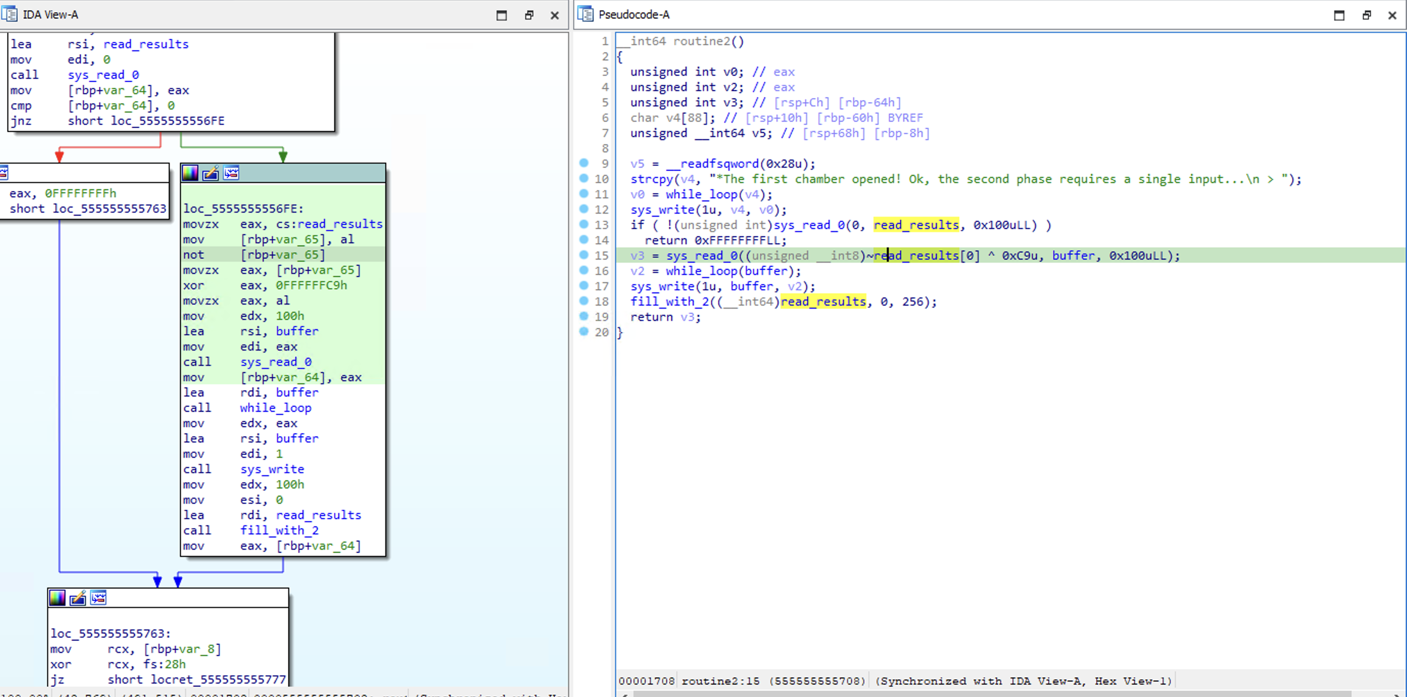Toggle breakpoint dot on pseudocode line 10
Screen dimensions: 1407x697
(x=583, y=178)
